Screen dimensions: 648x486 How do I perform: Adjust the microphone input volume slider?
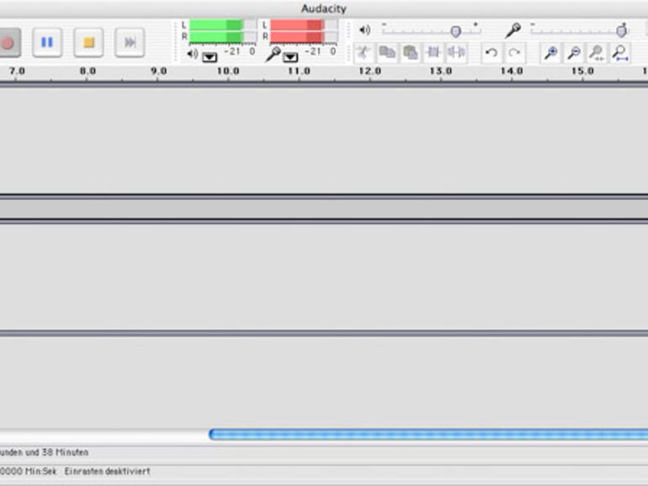pos(621,31)
